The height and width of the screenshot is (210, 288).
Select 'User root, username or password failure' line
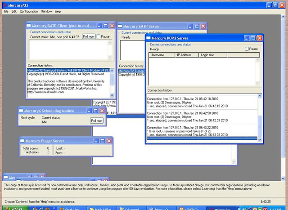[179, 131]
